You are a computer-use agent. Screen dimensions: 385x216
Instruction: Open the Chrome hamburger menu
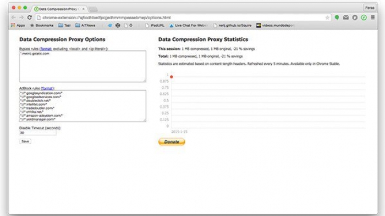point(373,18)
